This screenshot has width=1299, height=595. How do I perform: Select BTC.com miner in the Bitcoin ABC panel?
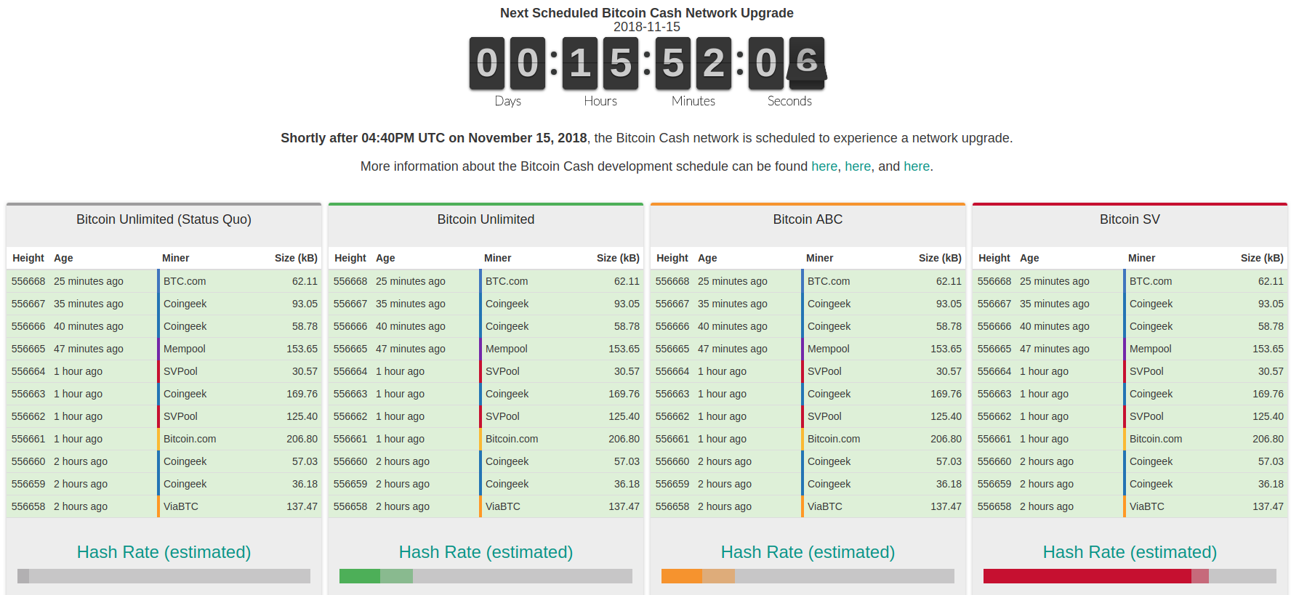point(829,281)
